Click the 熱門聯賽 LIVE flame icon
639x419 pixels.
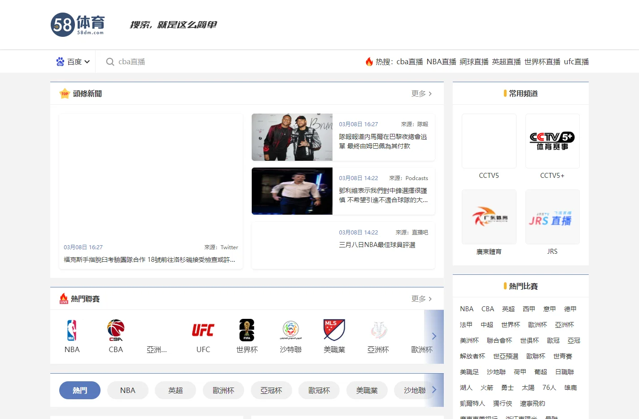[64, 299]
